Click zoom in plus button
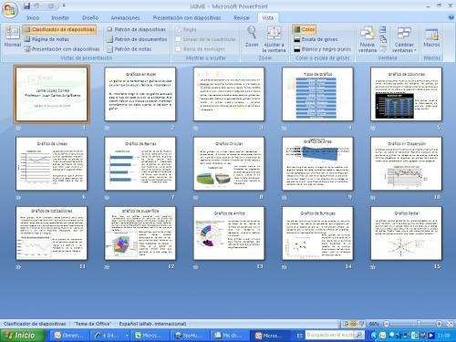This screenshot has height=342, width=456. [439, 324]
